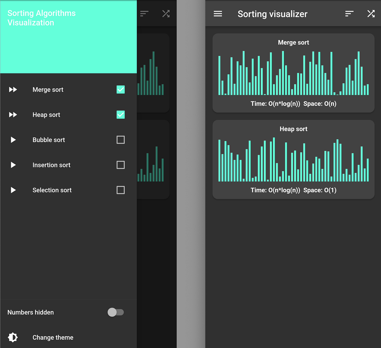Toggle the Numbers hidden switch
Image resolution: width=381 pixels, height=348 pixels.
tap(116, 312)
